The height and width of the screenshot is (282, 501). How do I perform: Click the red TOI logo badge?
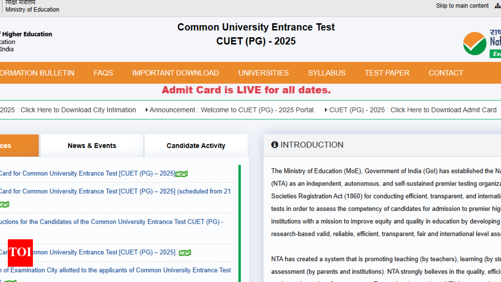(x=20, y=253)
